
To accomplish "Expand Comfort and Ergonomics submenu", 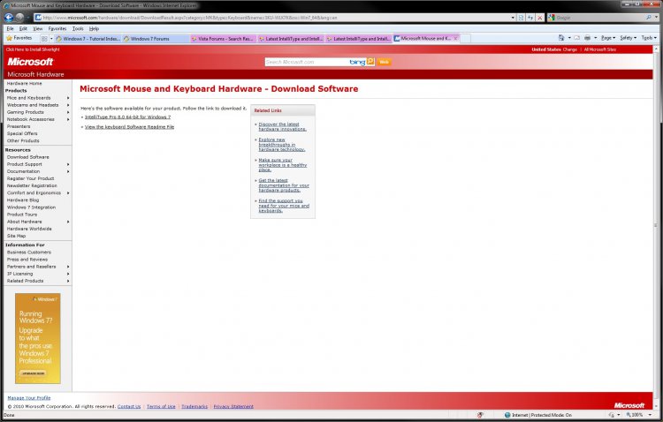I will [68, 193].
